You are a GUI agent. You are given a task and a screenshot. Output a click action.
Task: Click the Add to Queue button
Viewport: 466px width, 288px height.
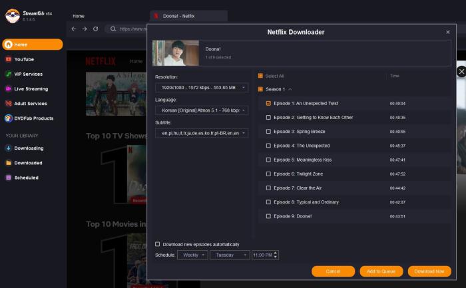click(381, 271)
